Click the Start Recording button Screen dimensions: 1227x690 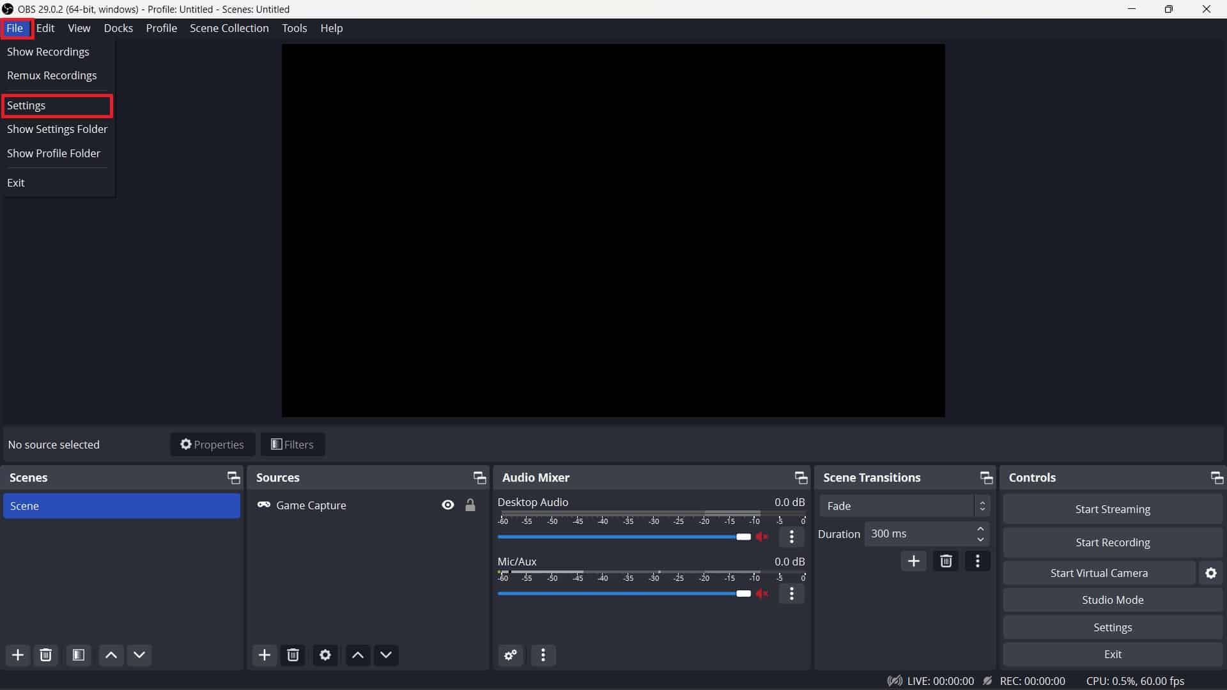[1113, 542]
